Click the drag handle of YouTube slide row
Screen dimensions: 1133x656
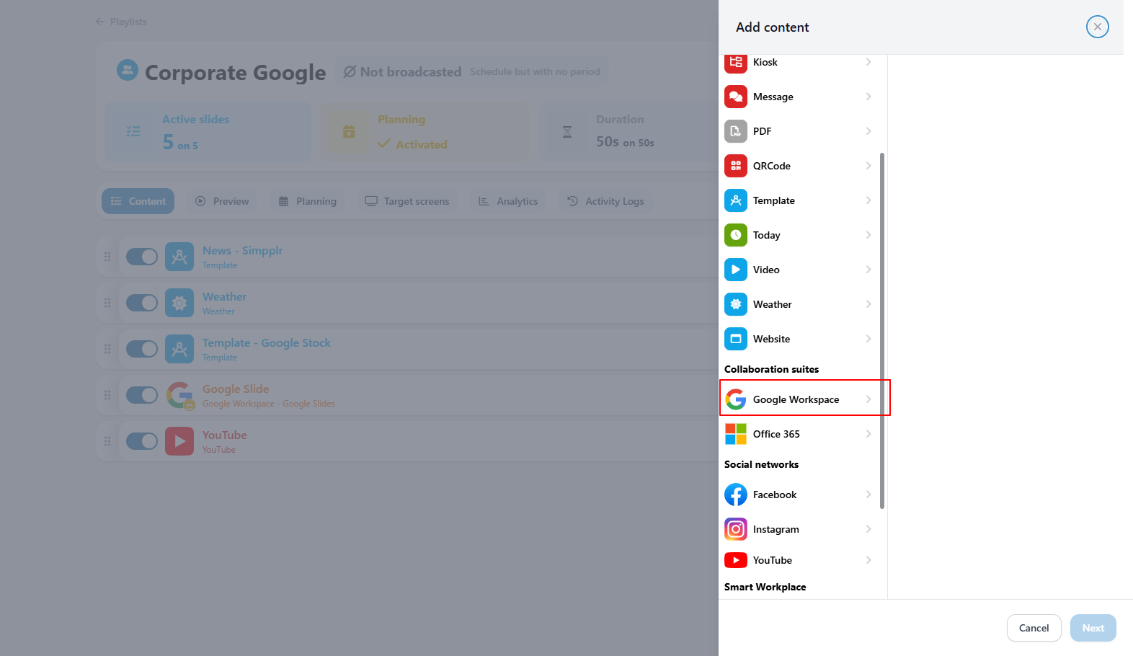coord(107,441)
